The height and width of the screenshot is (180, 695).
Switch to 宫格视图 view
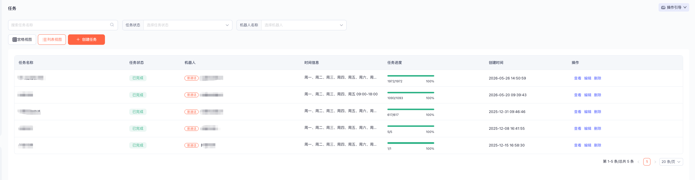[x=22, y=40]
